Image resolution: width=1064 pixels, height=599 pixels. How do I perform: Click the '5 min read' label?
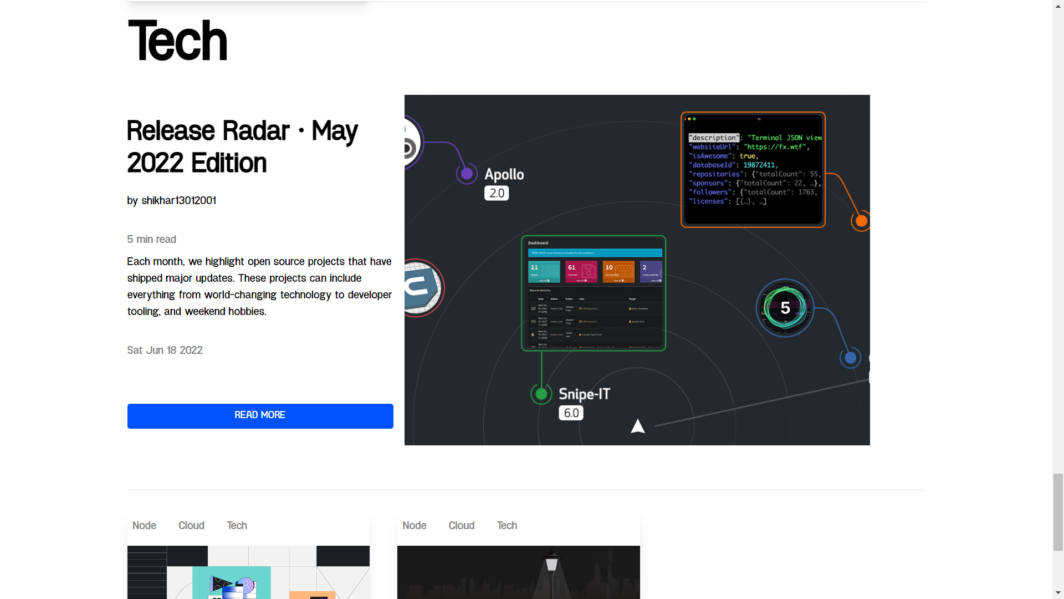151,239
